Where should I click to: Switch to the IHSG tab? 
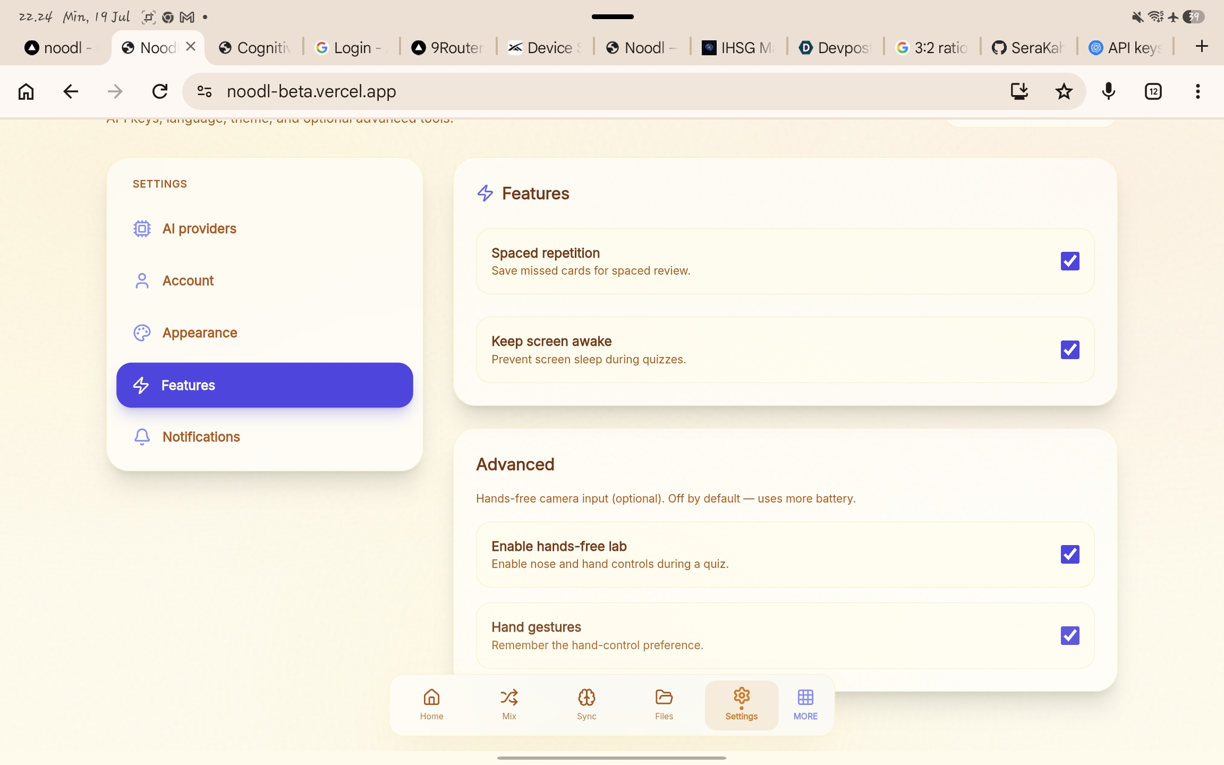738,48
